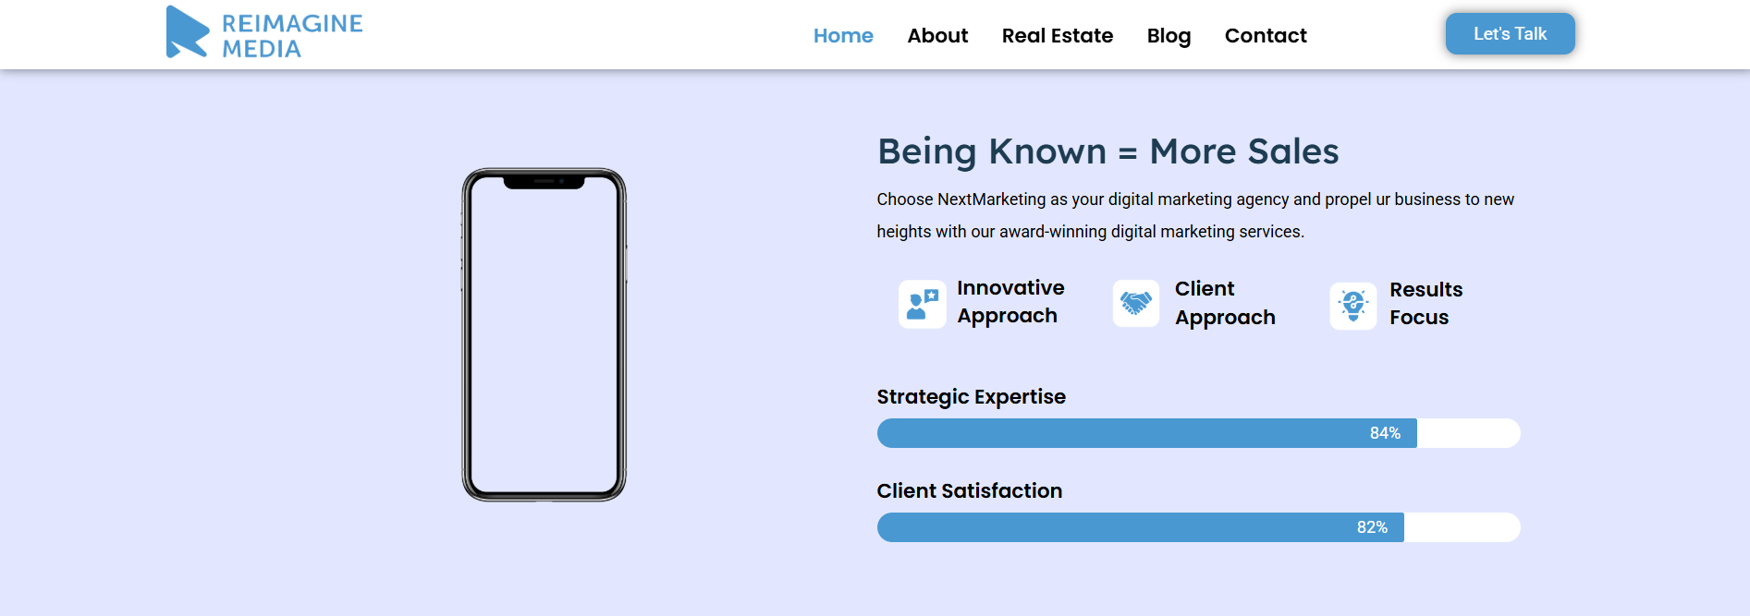Click the Innovative Approach text label
1750x616 pixels.
pyautogui.click(x=1010, y=302)
